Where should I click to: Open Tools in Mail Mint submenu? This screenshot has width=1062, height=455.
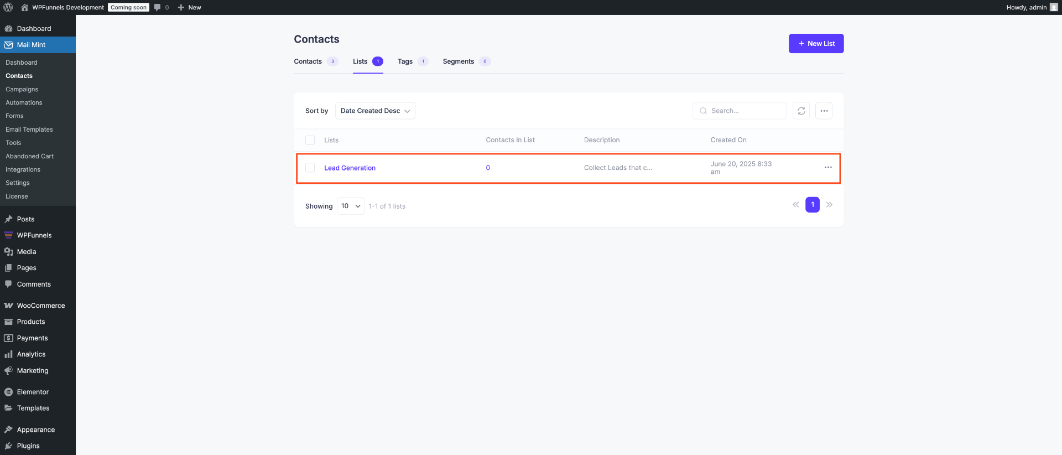(x=13, y=143)
